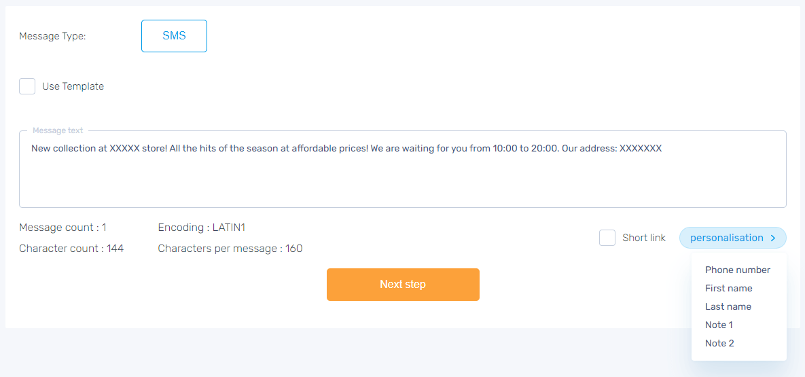Click inside the Message text field
Viewport: 805px width, 377px height.
(x=402, y=177)
